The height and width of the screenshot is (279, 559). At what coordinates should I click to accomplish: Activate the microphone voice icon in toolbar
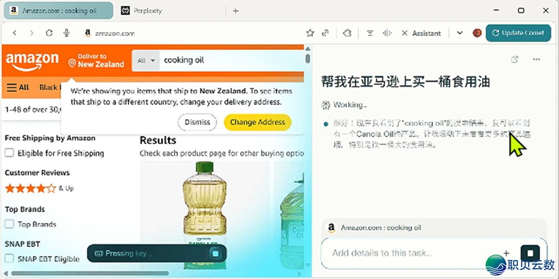tap(66, 33)
